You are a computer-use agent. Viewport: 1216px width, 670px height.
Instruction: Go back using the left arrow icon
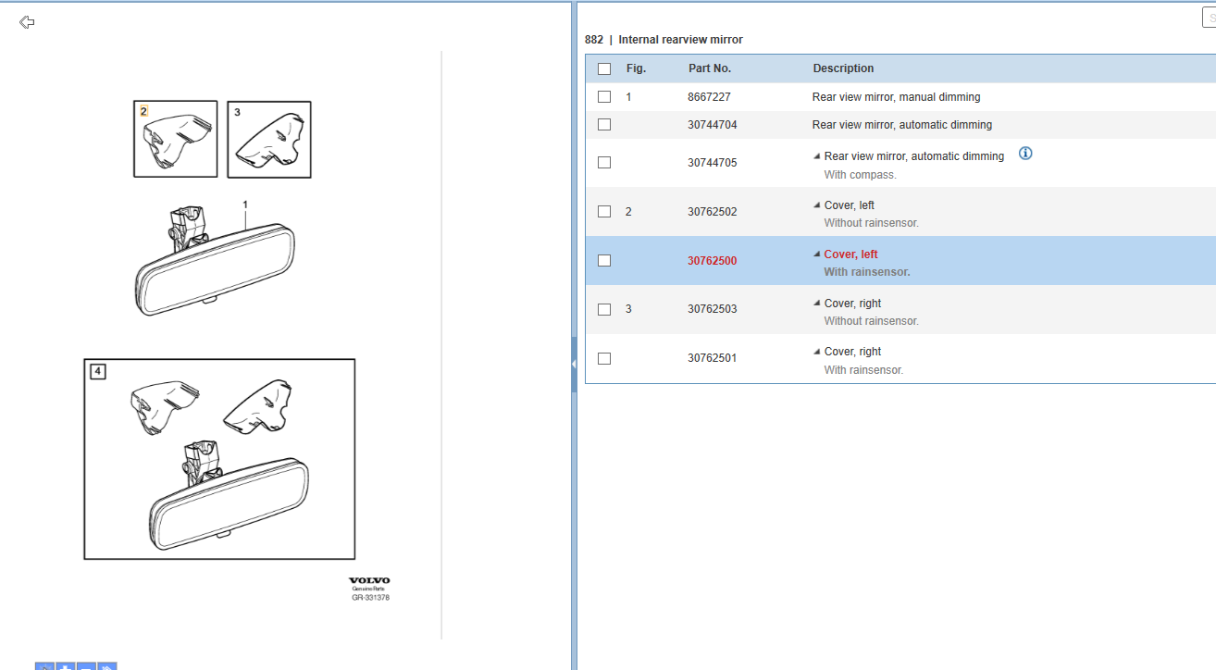27,22
